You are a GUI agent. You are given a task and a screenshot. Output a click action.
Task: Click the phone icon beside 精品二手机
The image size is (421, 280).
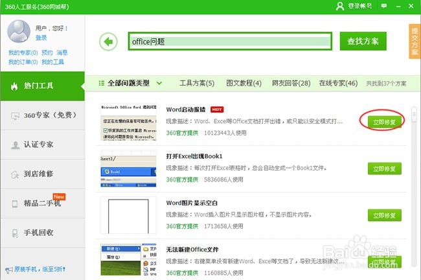click(x=15, y=204)
